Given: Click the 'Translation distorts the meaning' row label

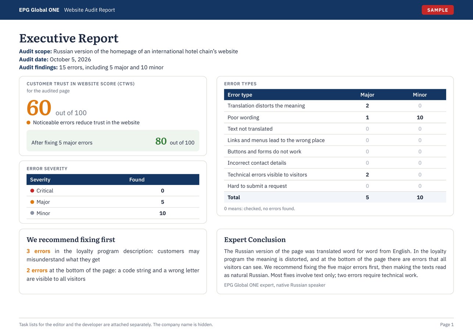Looking at the screenshot, I should coord(266,106).
